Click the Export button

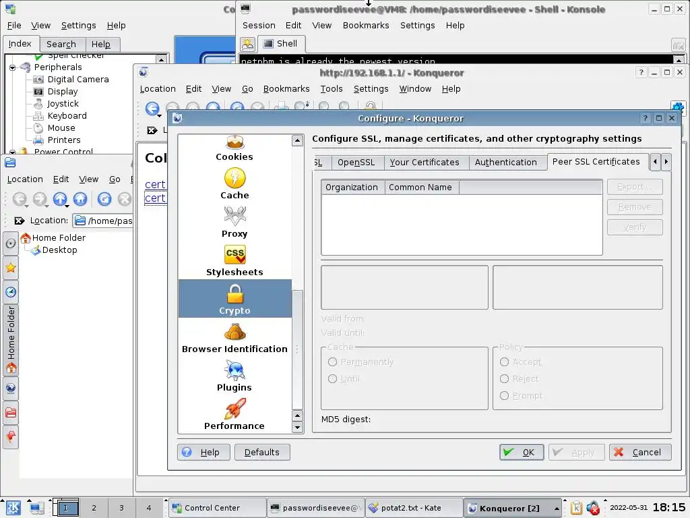pos(635,187)
